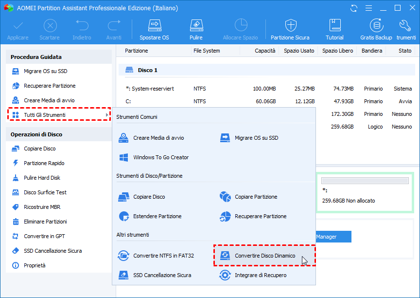Click the Partizione column header
The image size is (420, 298).
[x=136, y=51]
